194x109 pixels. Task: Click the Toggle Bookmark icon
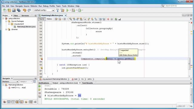[96, 19]
